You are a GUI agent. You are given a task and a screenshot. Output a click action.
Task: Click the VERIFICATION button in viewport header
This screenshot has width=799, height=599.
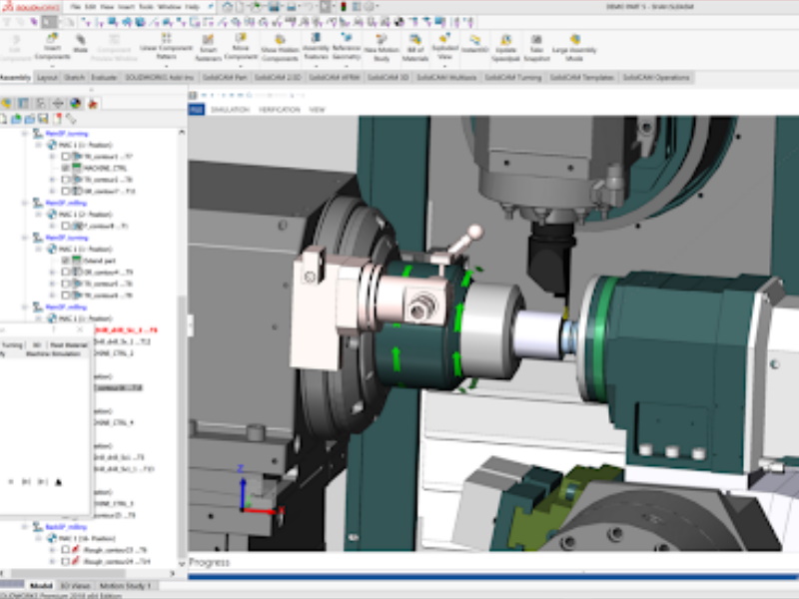click(x=279, y=109)
